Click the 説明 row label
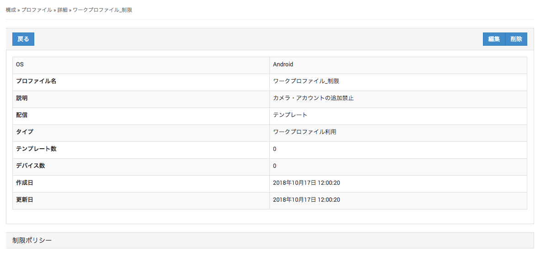 (22, 98)
